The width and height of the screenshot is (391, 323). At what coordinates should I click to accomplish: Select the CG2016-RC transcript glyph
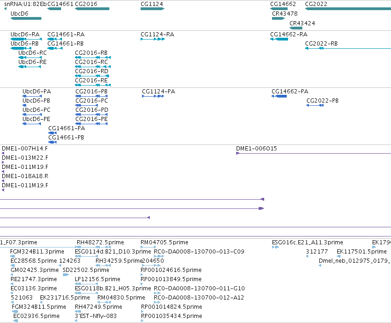point(93,67)
